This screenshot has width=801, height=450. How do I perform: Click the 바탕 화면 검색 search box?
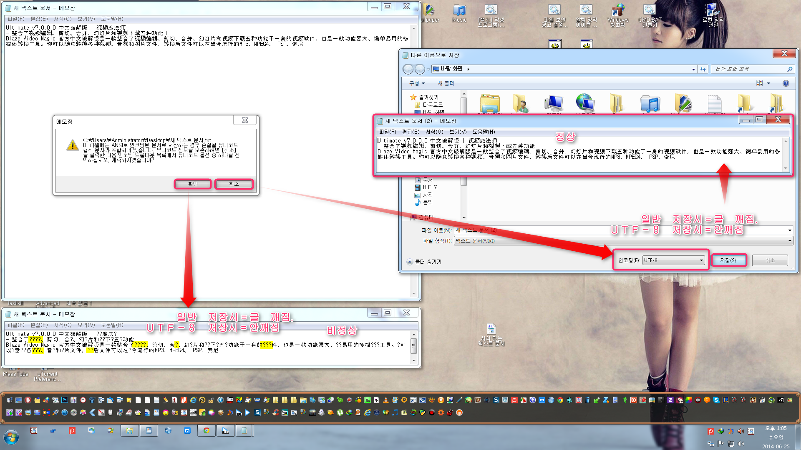point(752,69)
